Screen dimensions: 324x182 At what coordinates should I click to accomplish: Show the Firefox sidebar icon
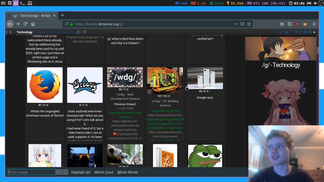click(290, 24)
